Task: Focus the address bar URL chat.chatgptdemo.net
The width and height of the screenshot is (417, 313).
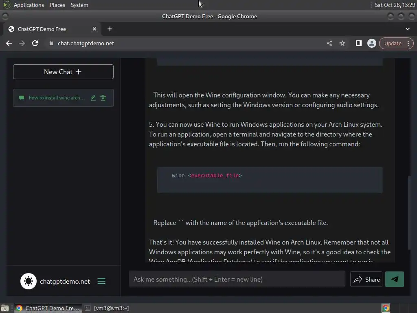Action: coord(86,43)
